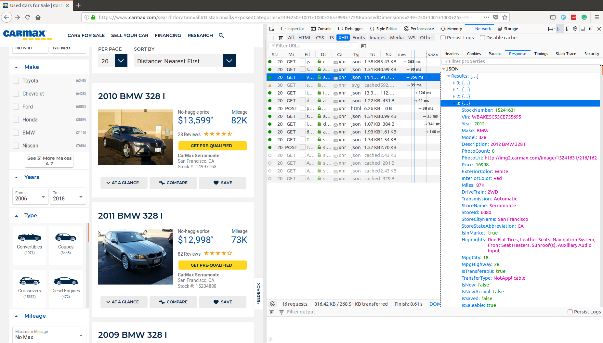Pop DevTools into a separate window
This screenshot has width=603, height=343.
pyautogui.click(x=591, y=29)
